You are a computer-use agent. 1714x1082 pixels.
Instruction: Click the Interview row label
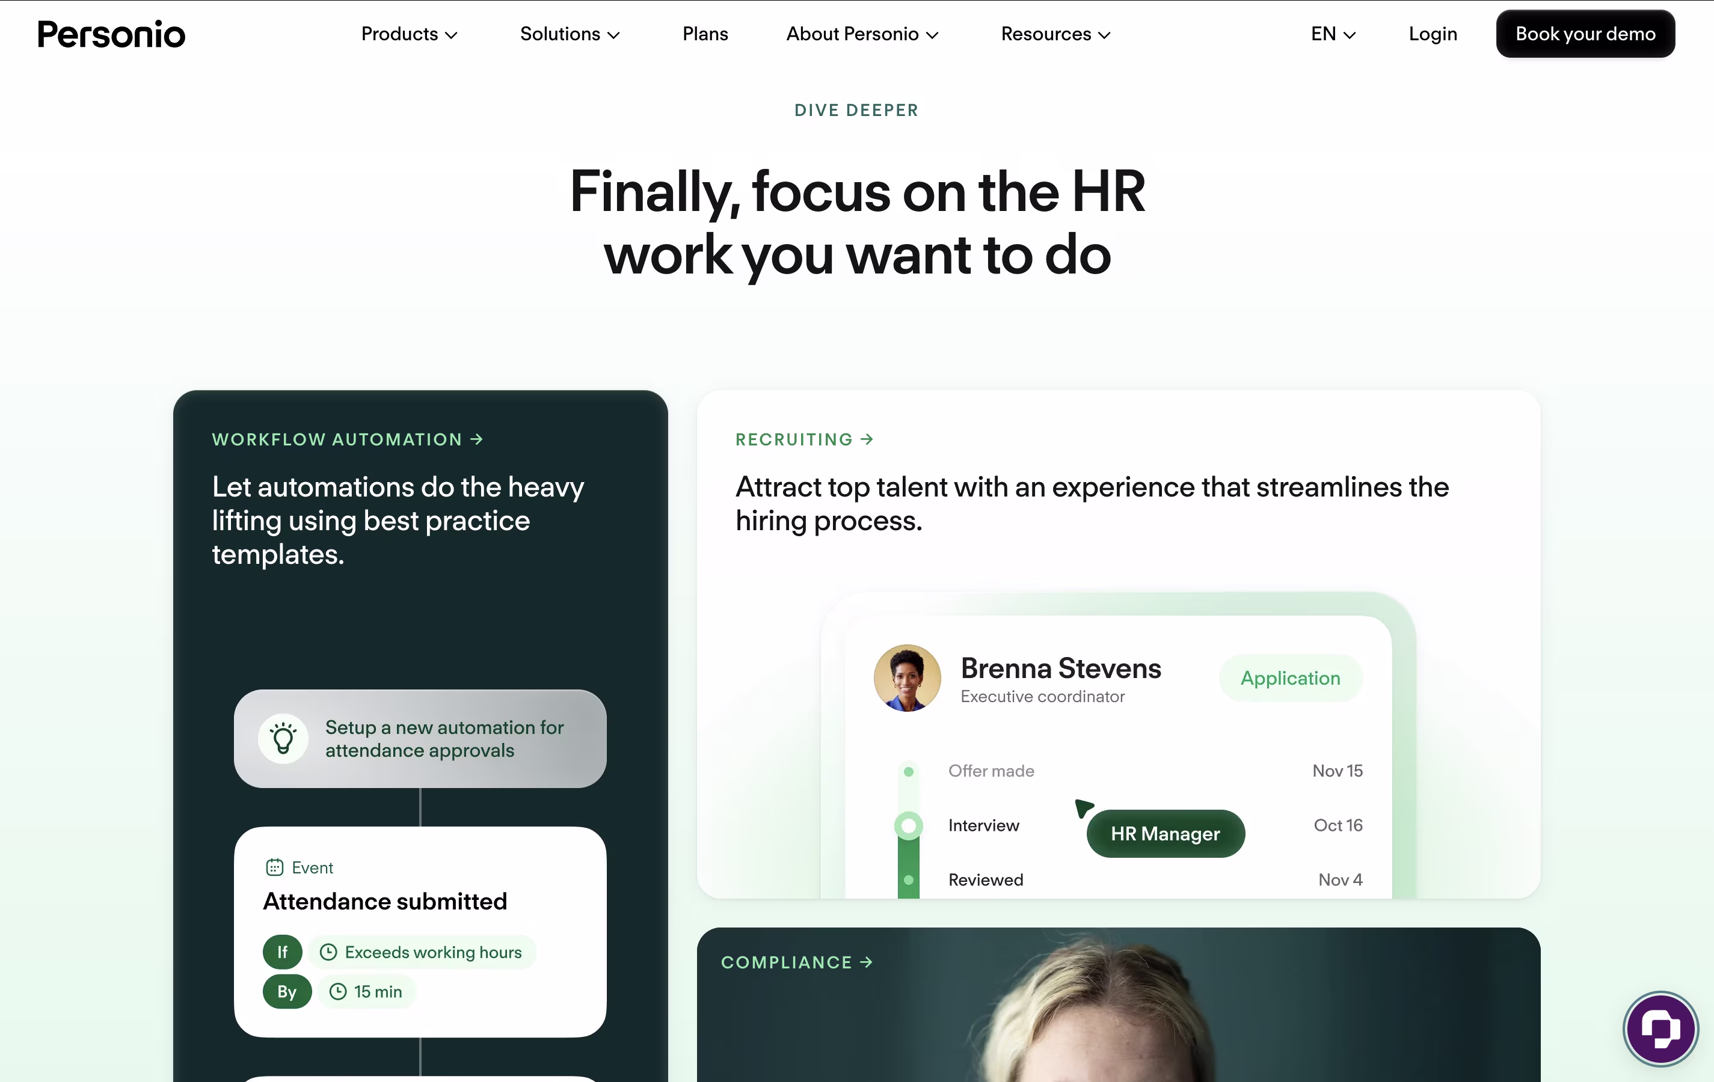984,825
